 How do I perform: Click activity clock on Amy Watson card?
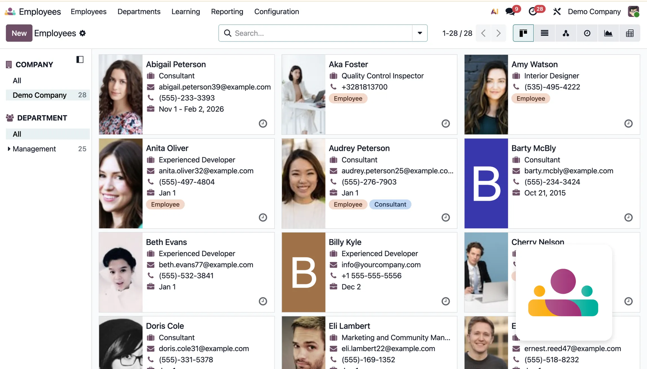[x=628, y=124]
